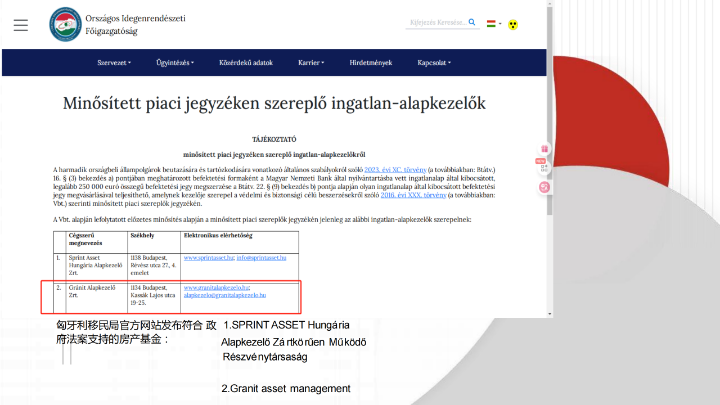
Task: Open the hamburger menu icon
Action: 21,25
